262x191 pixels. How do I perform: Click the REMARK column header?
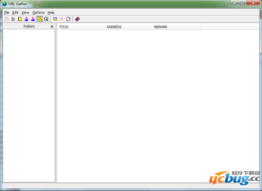click(176, 27)
